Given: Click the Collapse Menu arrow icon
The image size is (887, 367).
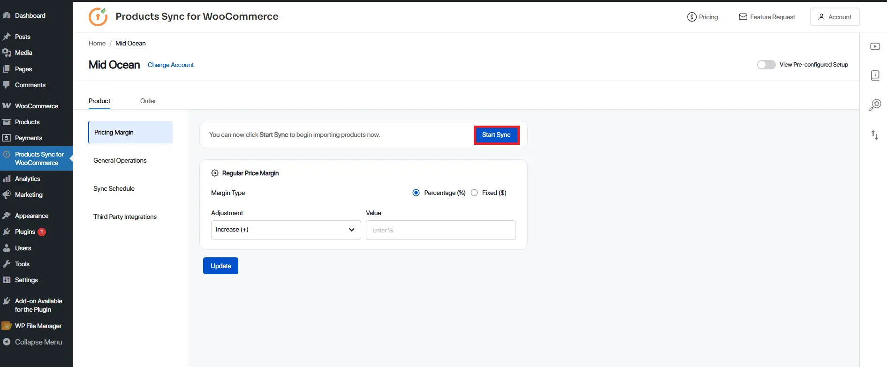Looking at the screenshot, I should [7, 342].
